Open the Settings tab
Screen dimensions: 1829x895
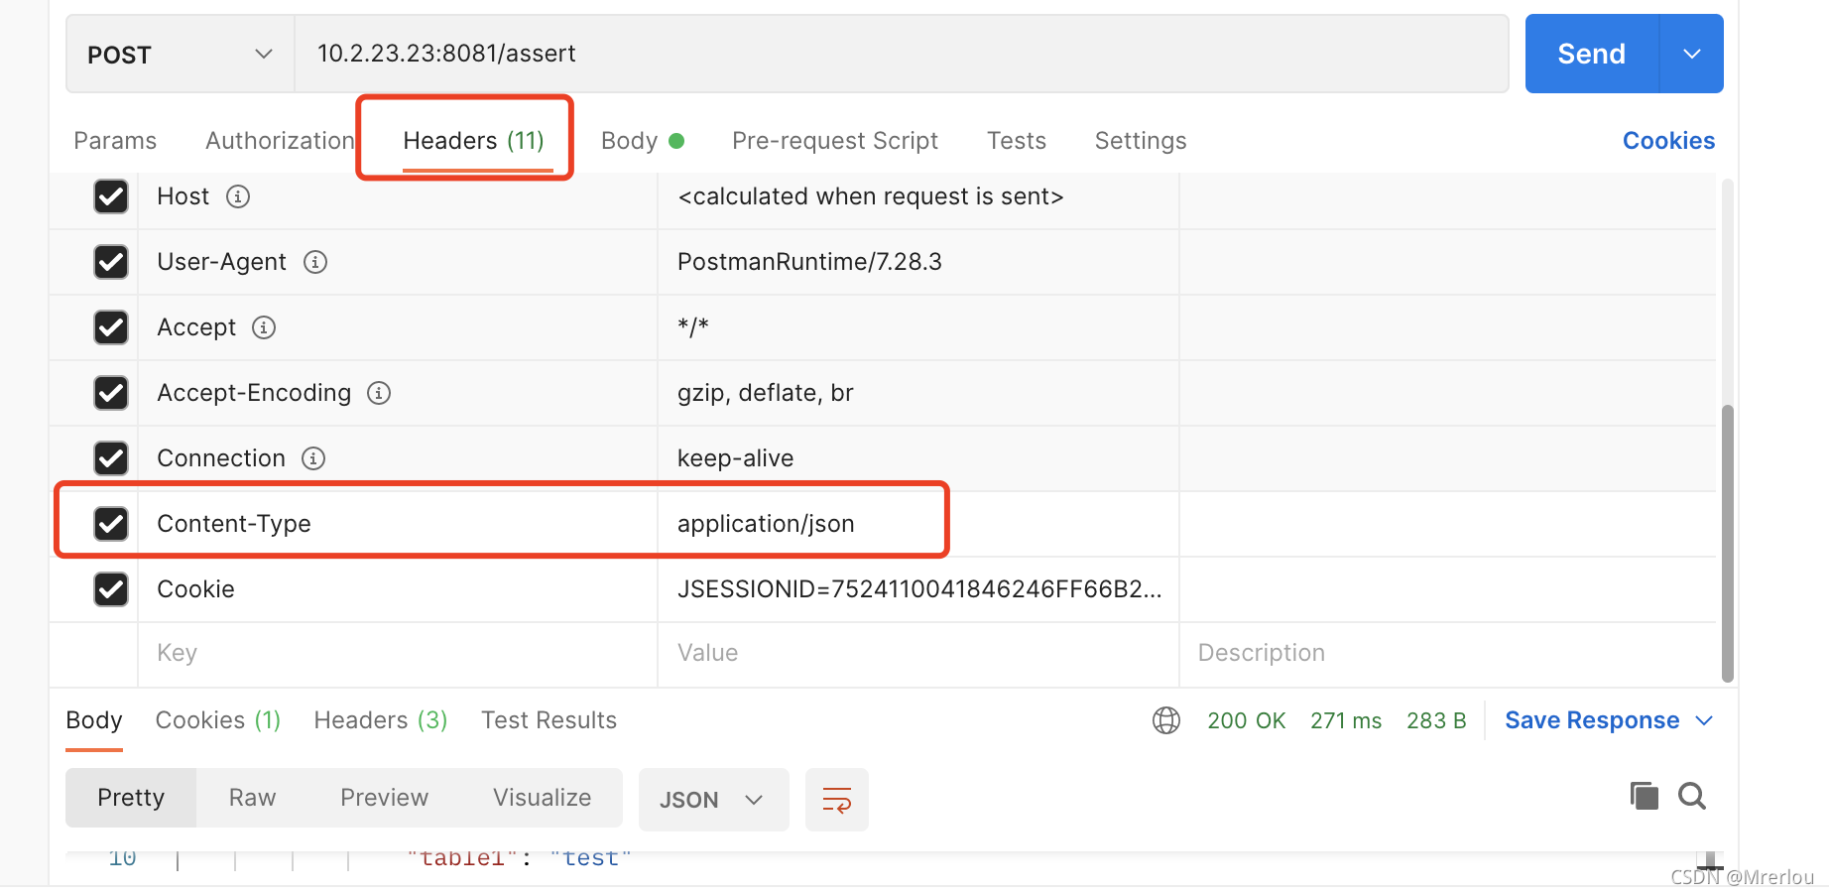coord(1141,141)
